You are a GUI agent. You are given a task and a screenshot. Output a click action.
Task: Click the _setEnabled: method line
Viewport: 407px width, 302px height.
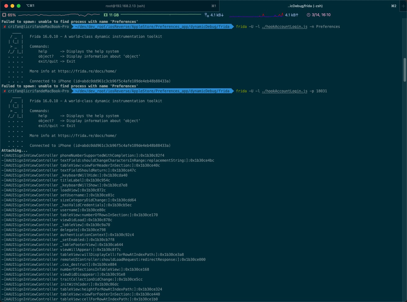tap(58, 240)
